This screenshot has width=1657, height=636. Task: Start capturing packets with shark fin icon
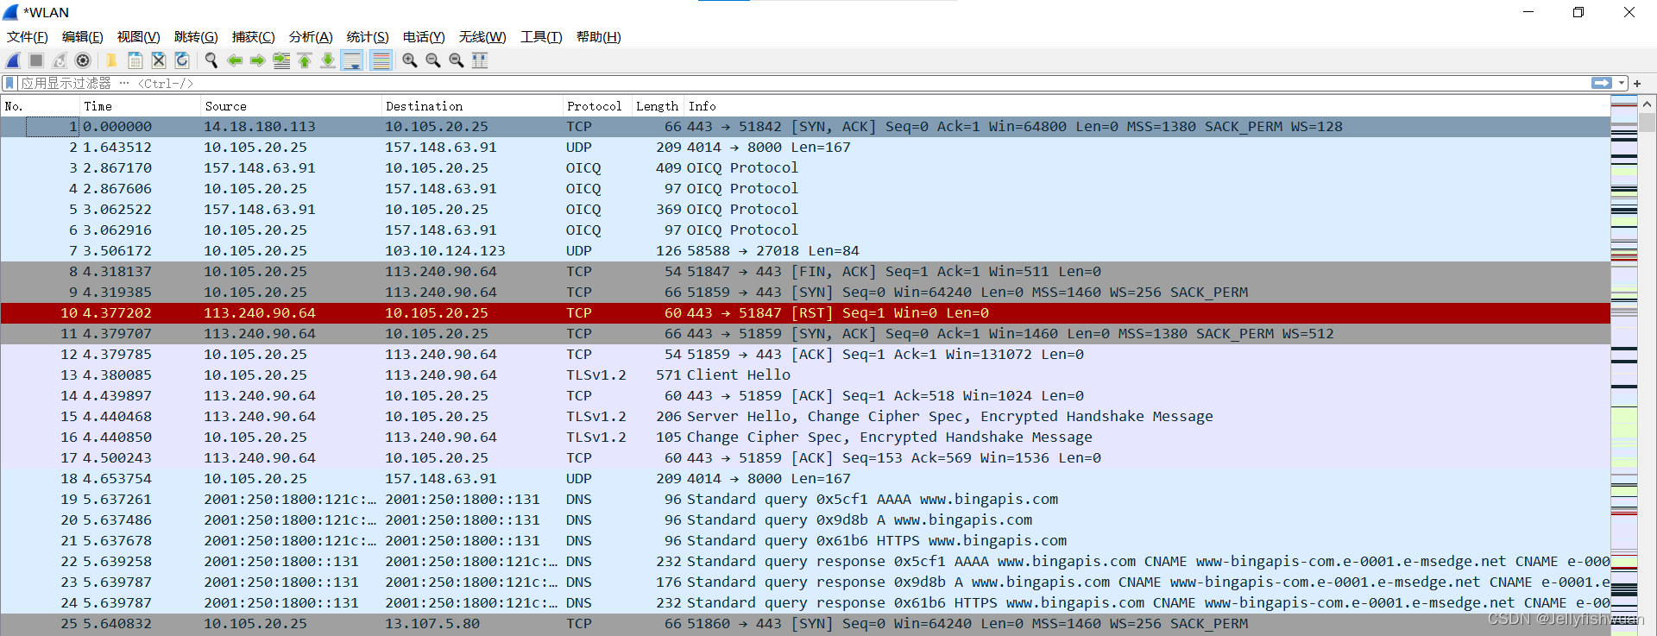click(13, 60)
